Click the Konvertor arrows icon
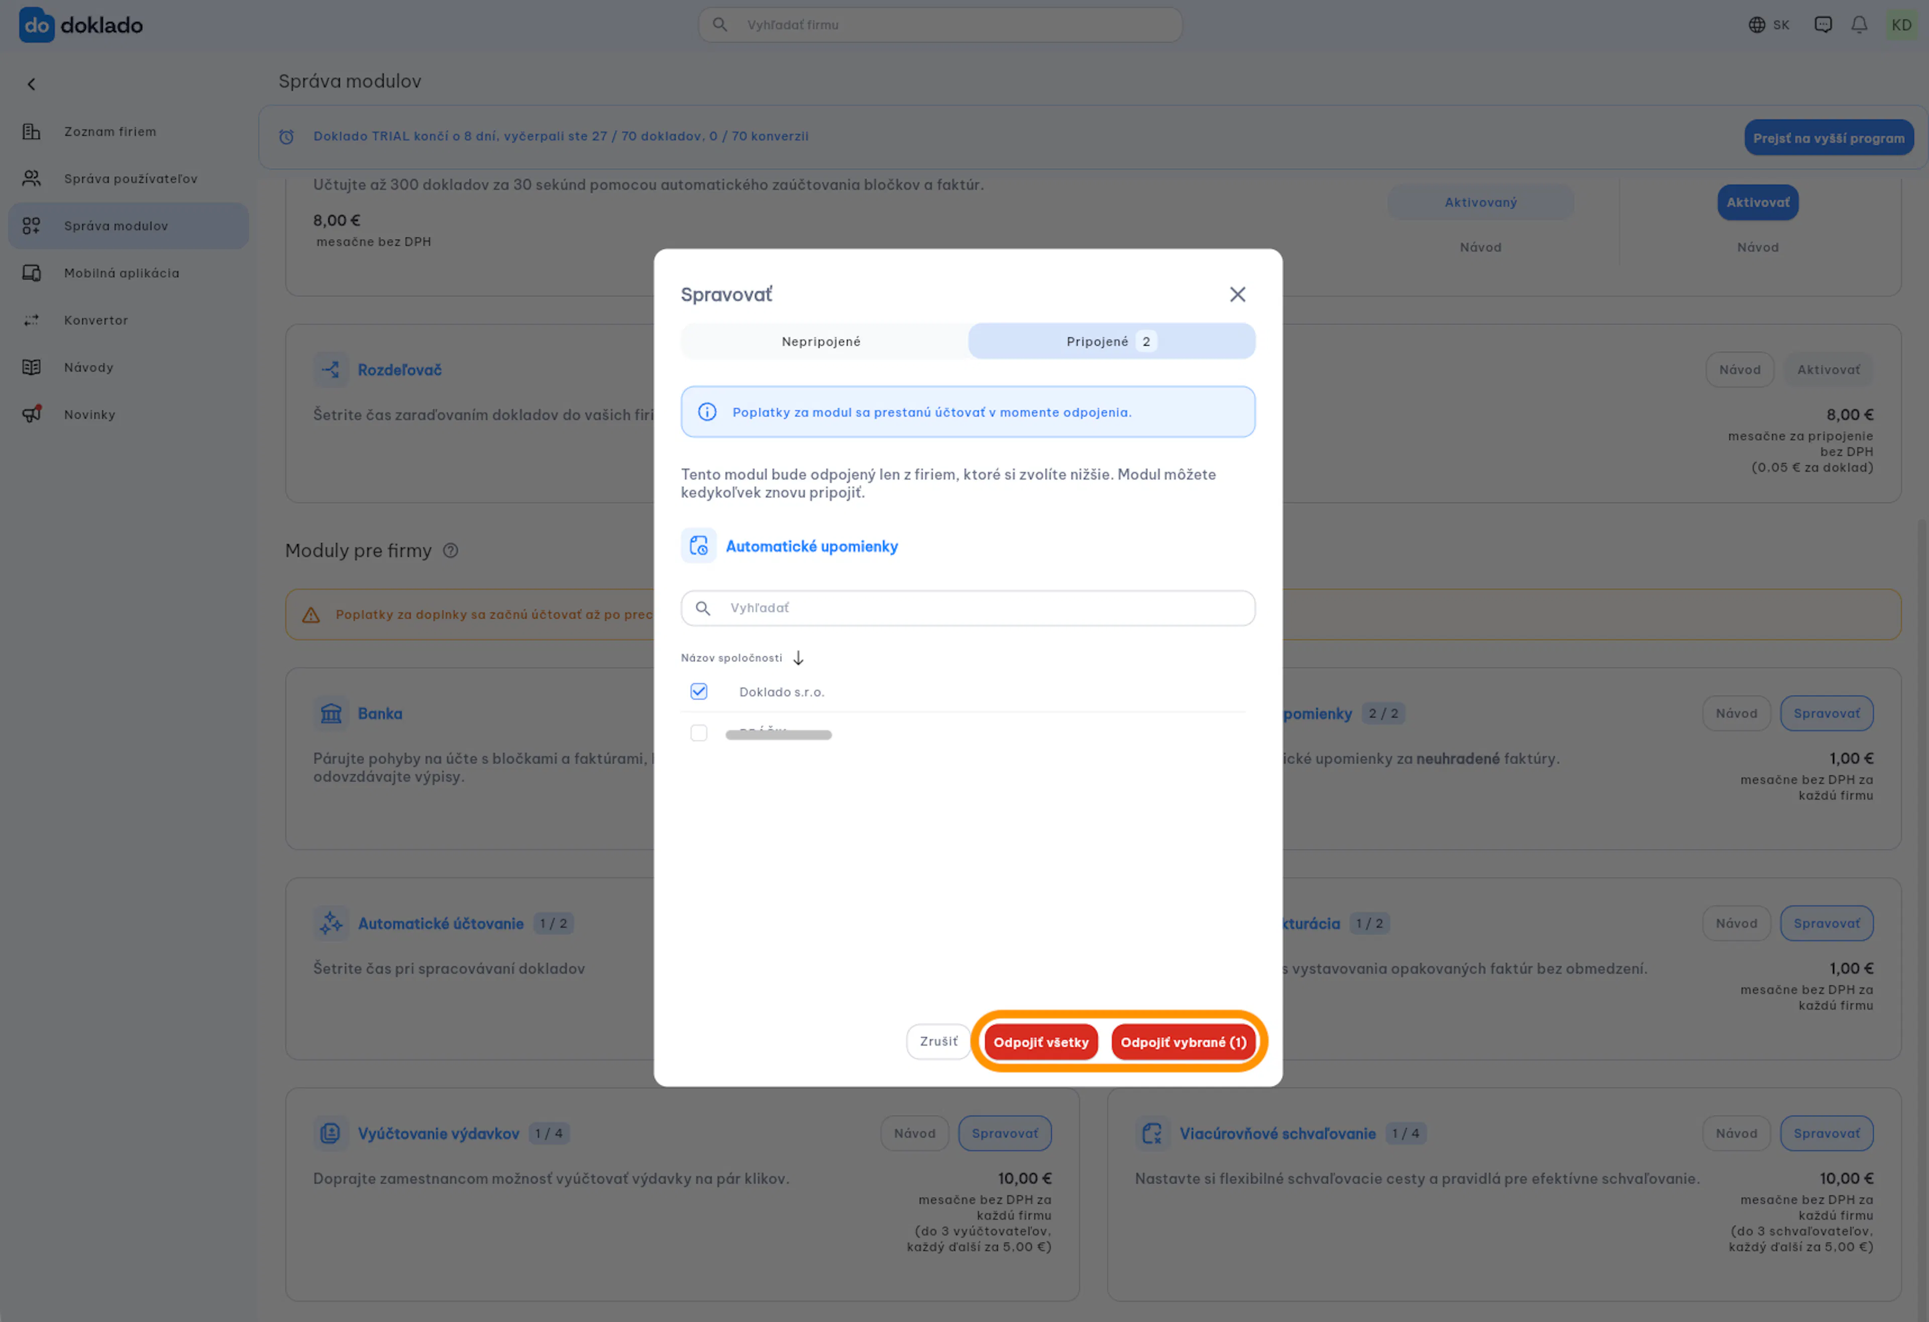 point(32,321)
